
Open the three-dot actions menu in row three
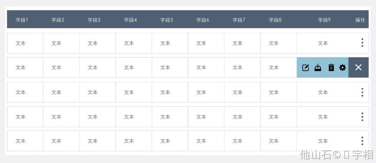pos(362,92)
